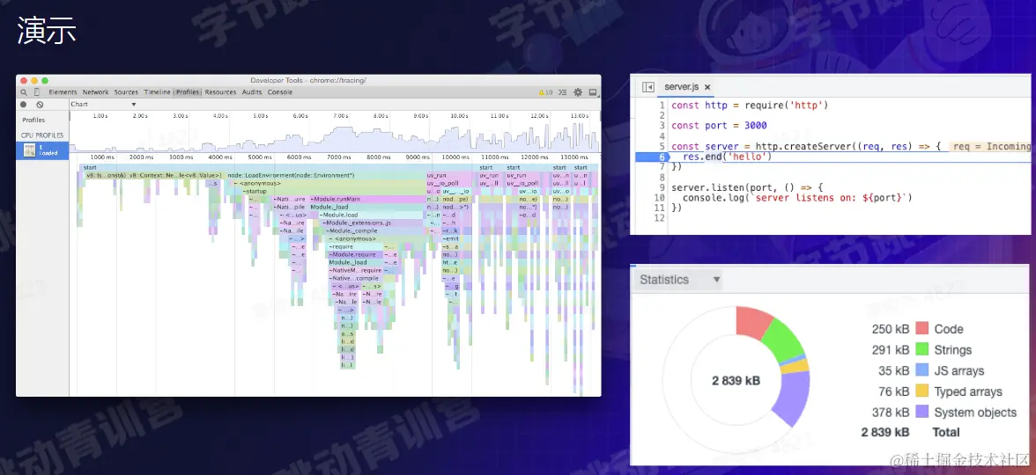Toggle device mode phone icon in DevTools
Screen dimensions: 1036x475
point(37,92)
